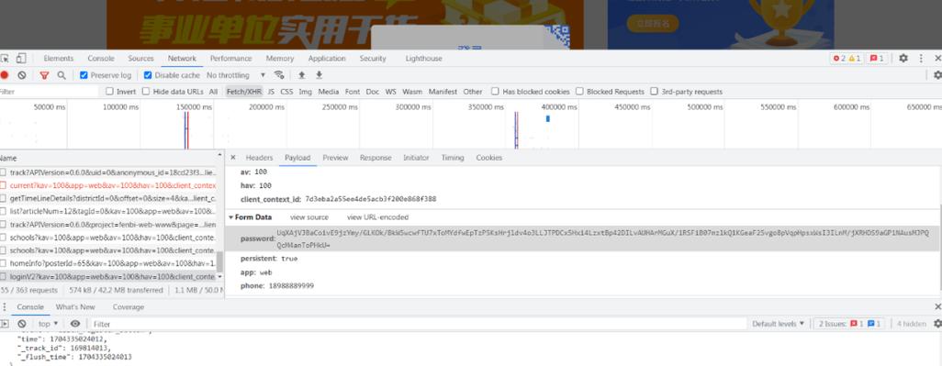The width and height of the screenshot is (942, 366).
Task: Export HAR file (down arrow icon)
Action: tap(319, 75)
